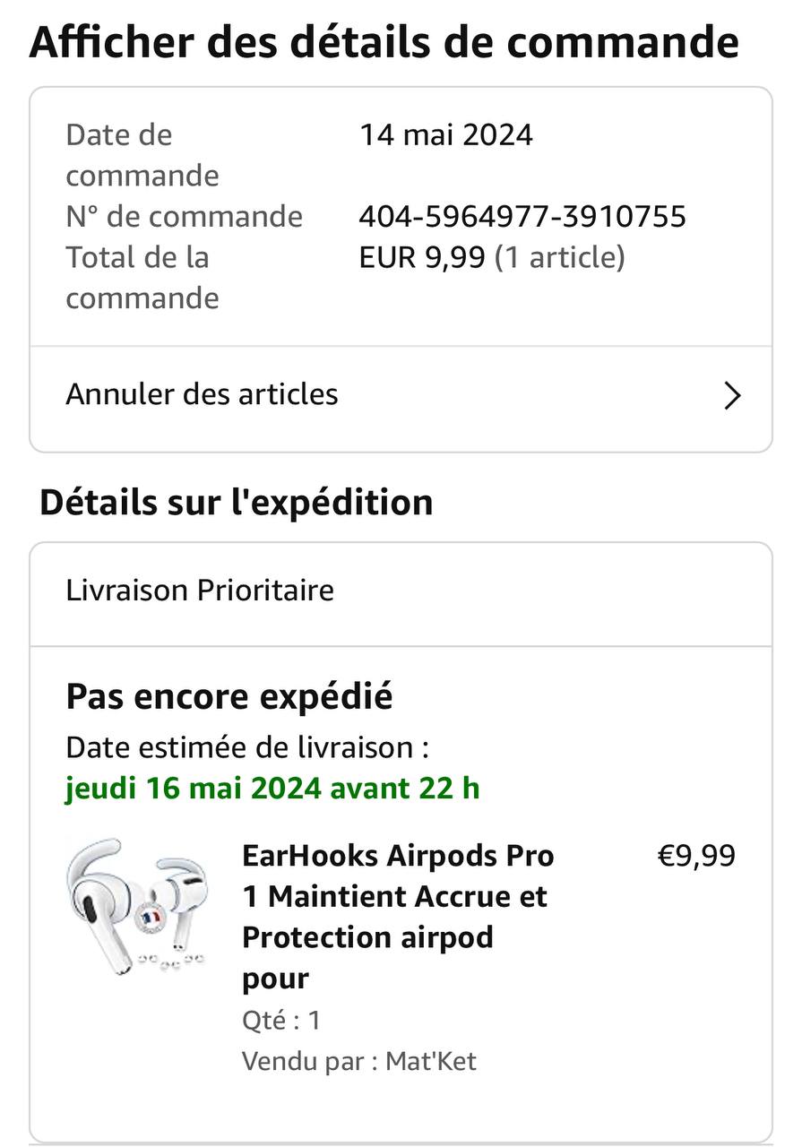Select the order number 404-5964977-3910755
Screen dimensions: 802x1147
click(x=522, y=216)
